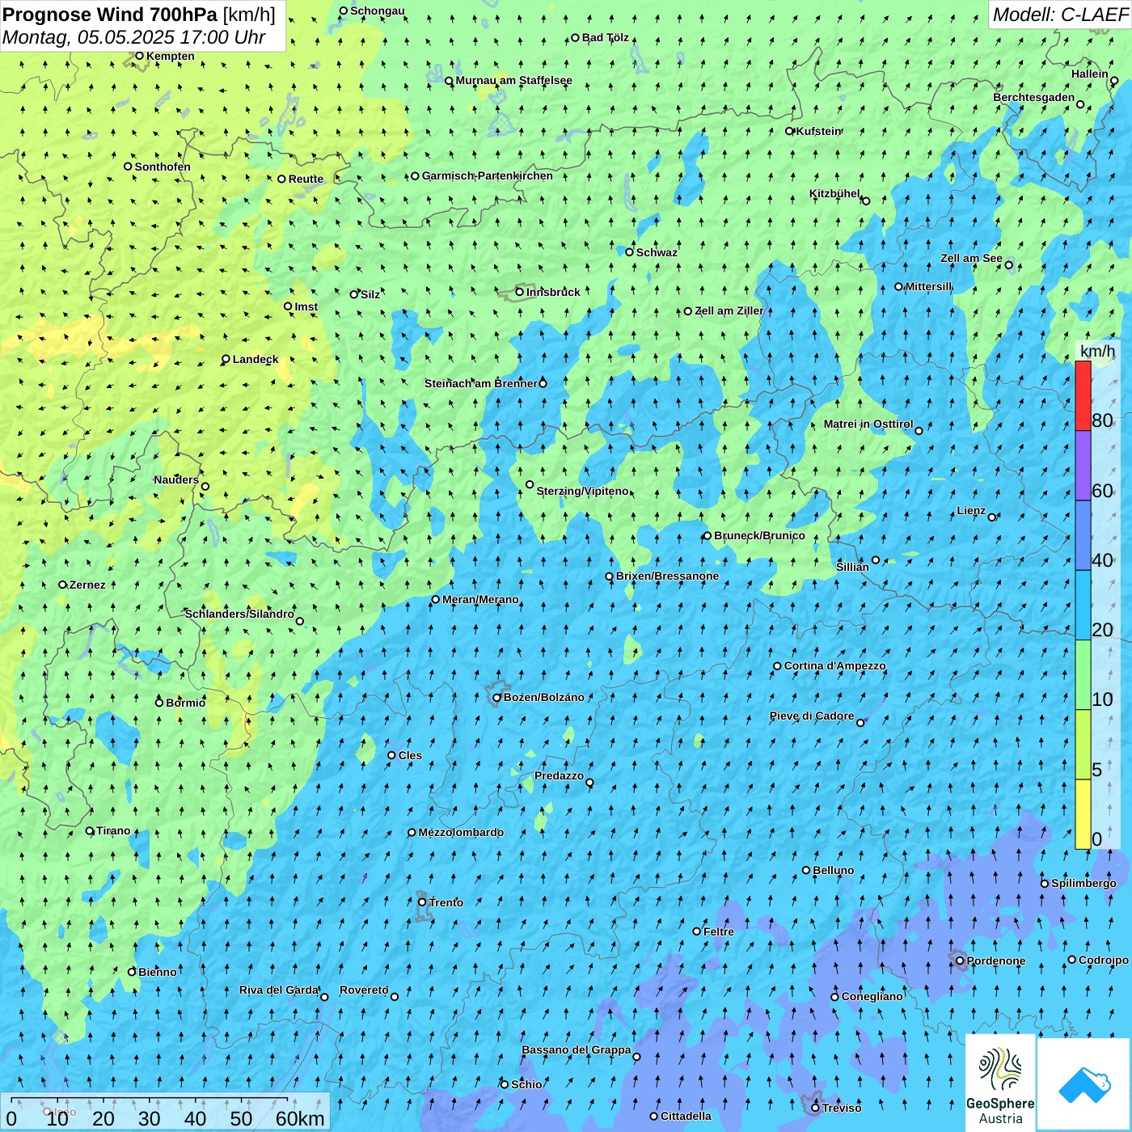The width and height of the screenshot is (1132, 1132).
Task: Click the Bruneck/Brunico label
Action: tap(759, 535)
